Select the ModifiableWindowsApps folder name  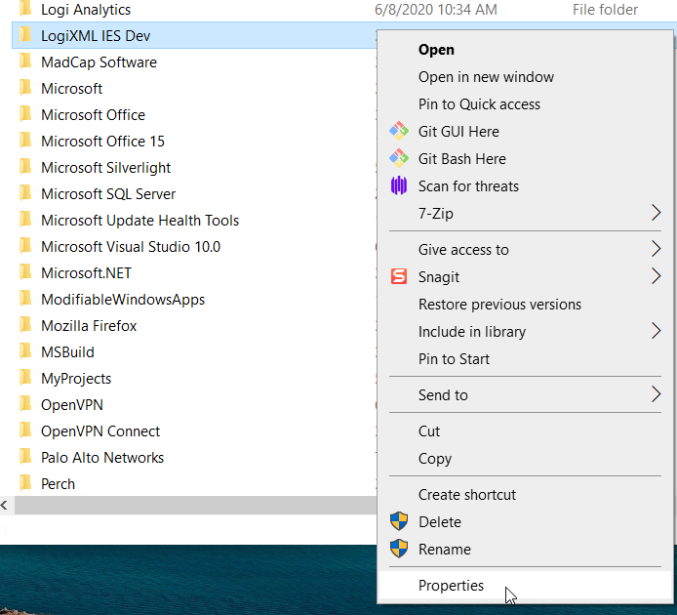click(123, 300)
